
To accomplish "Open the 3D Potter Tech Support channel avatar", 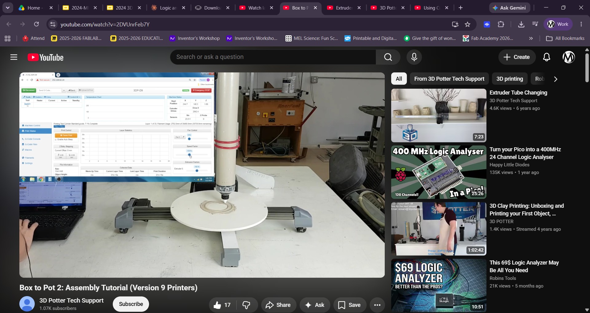I will (x=27, y=304).
